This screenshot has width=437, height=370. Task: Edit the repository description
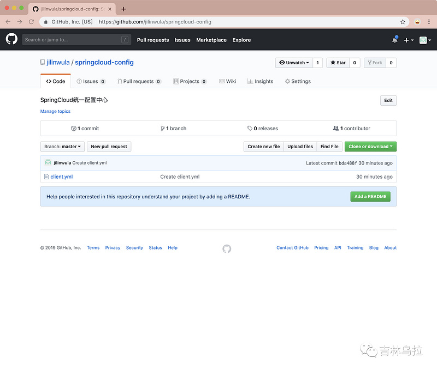click(x=388, y=101)
